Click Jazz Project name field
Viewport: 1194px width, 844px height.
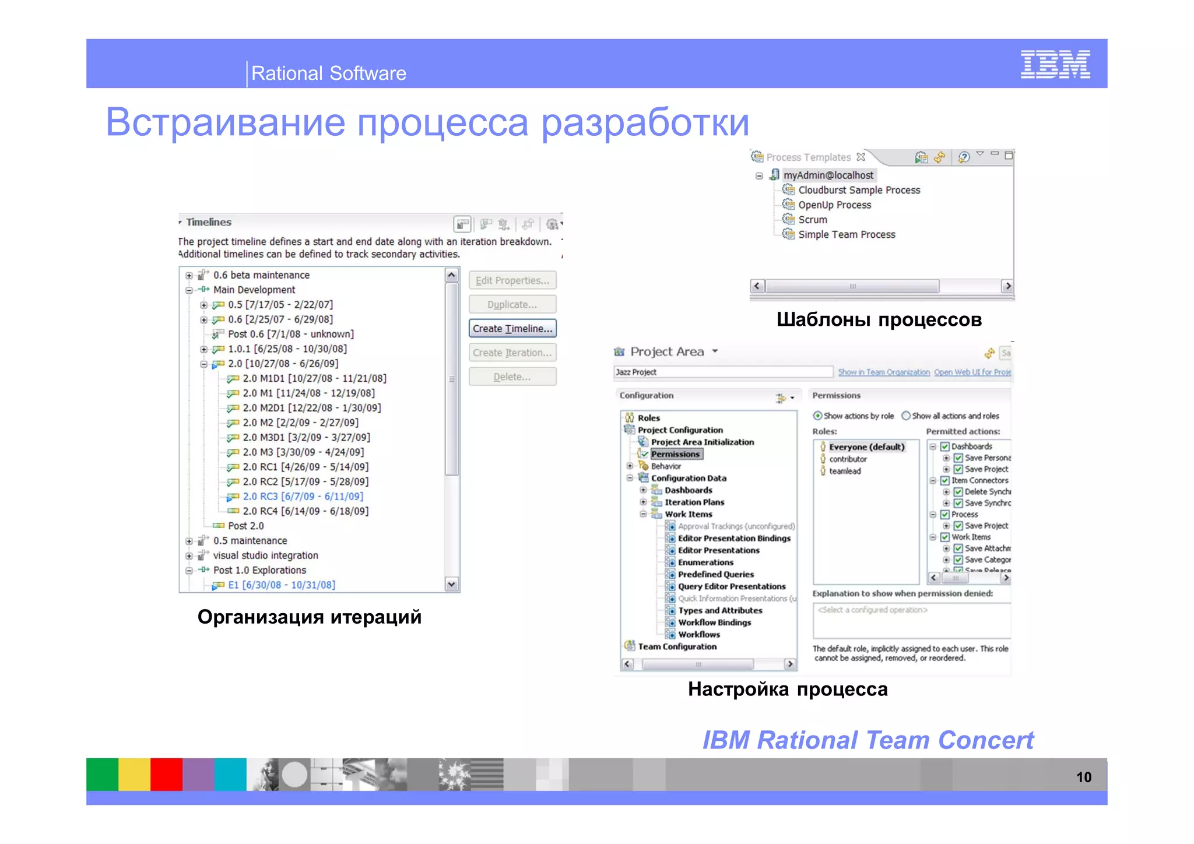(x=723, y=372)
